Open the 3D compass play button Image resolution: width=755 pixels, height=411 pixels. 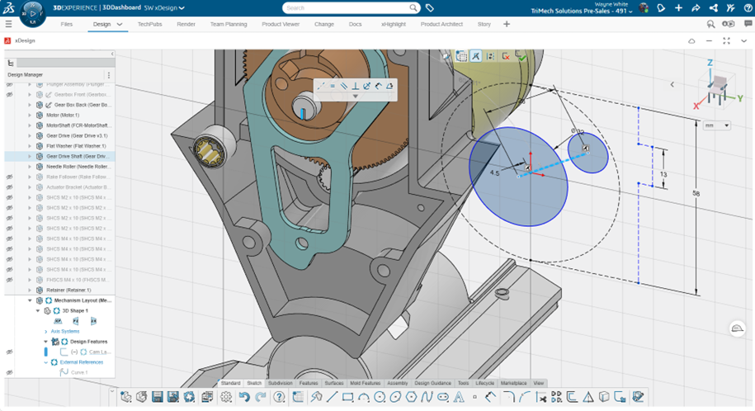coord(31,12)
